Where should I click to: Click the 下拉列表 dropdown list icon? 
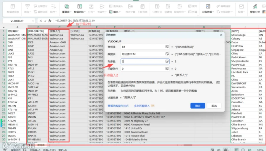click(x=142, y=7)
